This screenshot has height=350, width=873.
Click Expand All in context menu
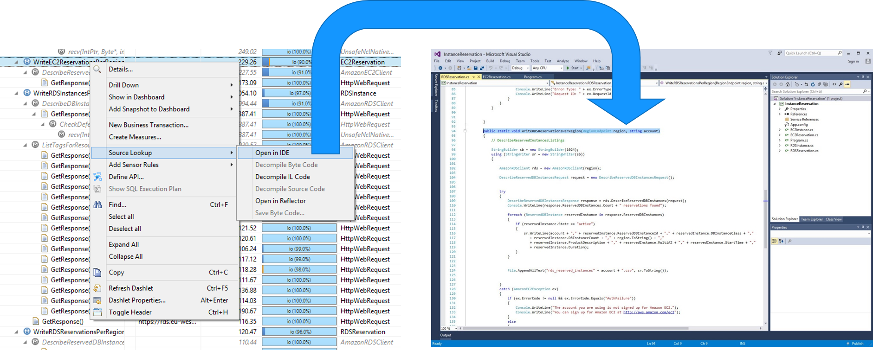click(123, 244)
